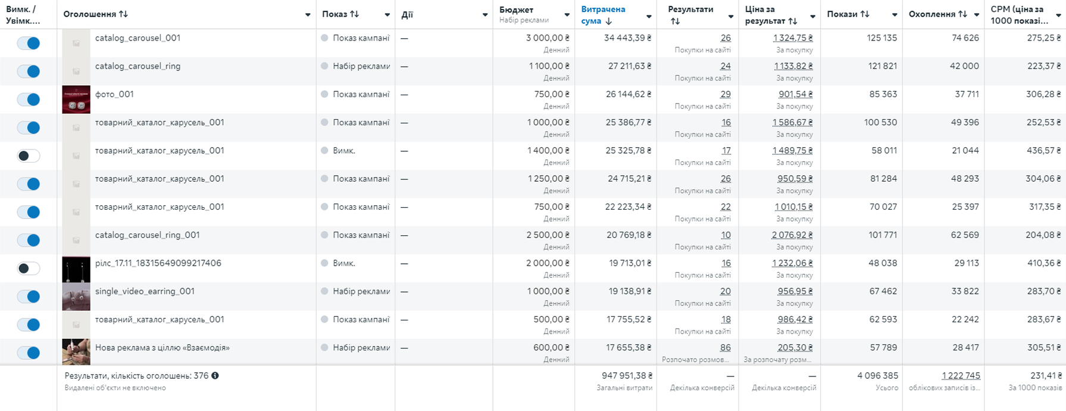Open the Дії column dropdown arrow

[x=484, y=15]
